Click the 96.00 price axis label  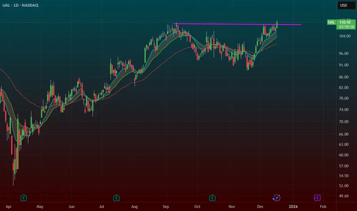[344, 53]
